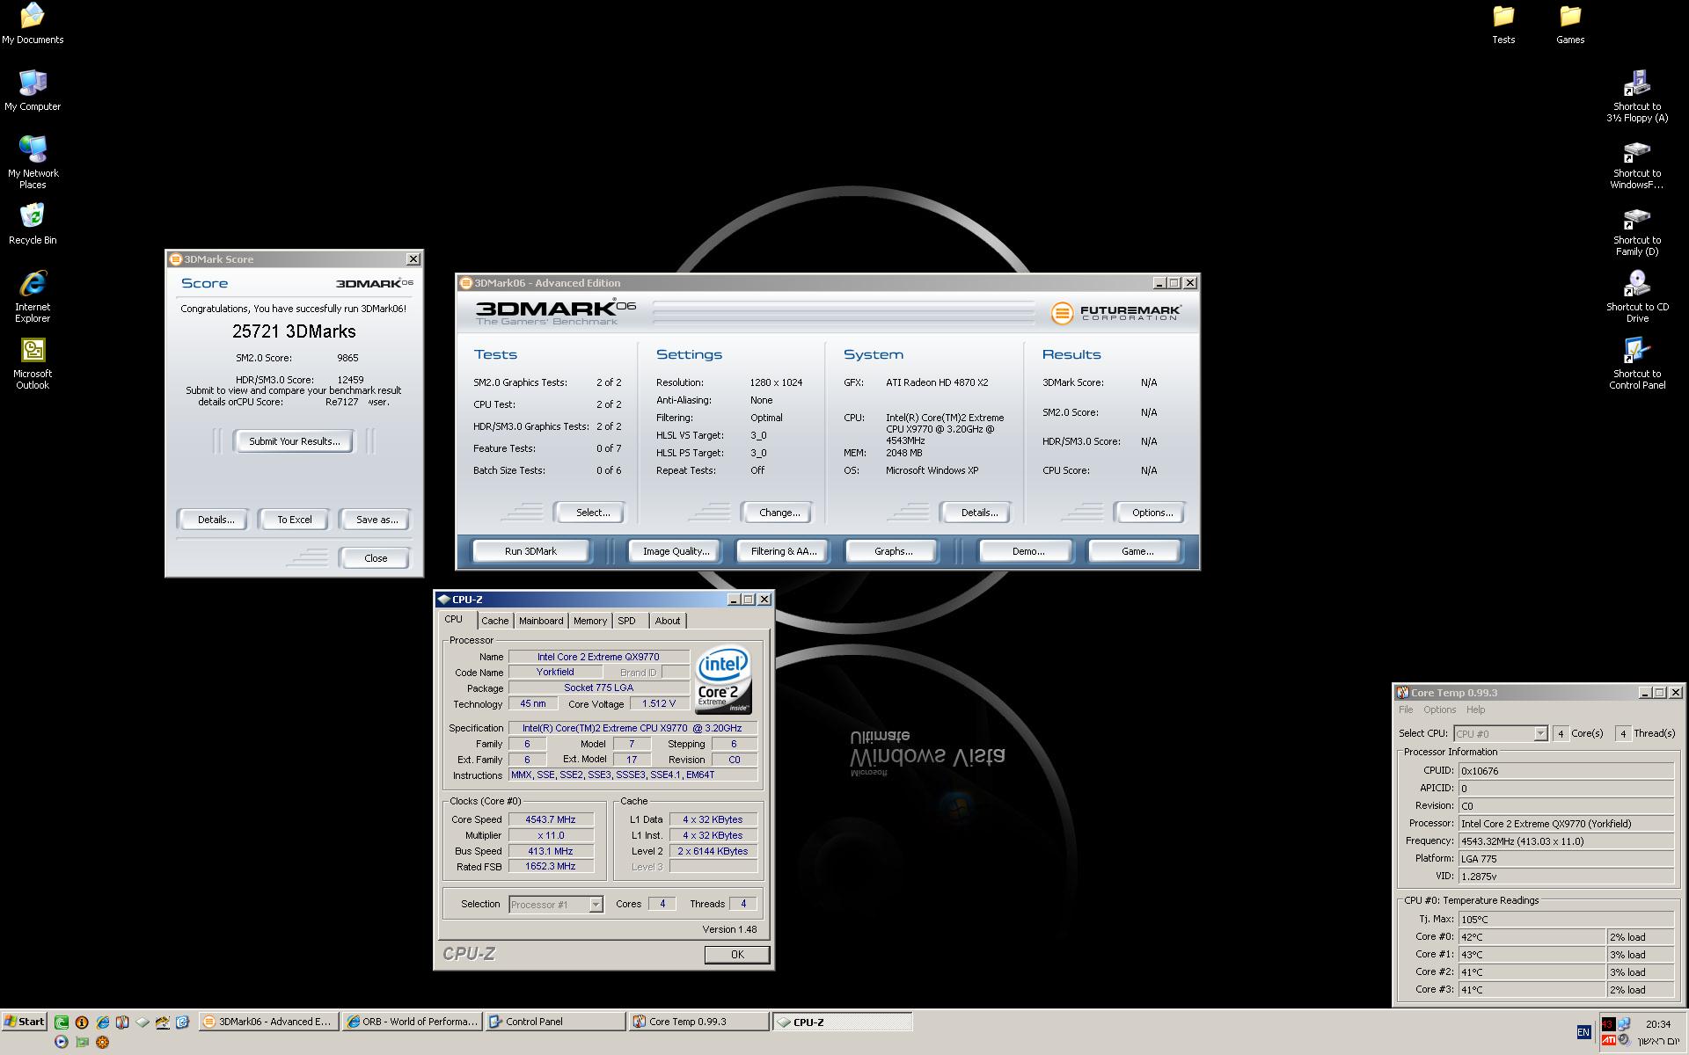Screen dimensions: 1689x1055
Task: Switch to the Mainboard tab in CPU-Z
Action: coord(541,621)
